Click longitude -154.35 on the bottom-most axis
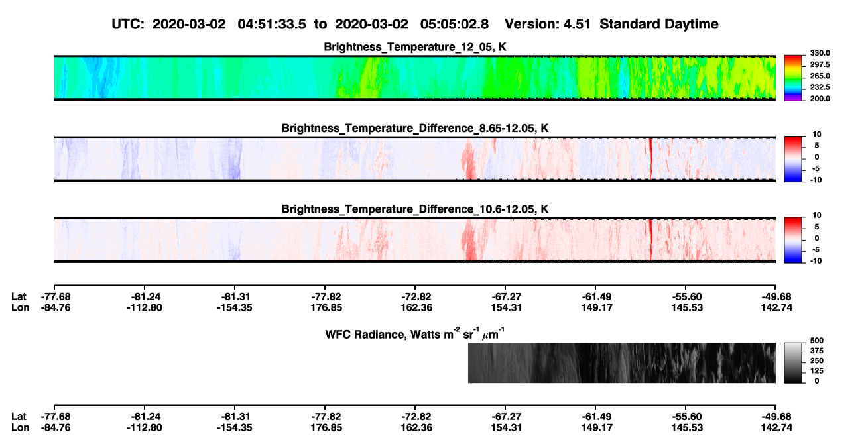Image resolution: width=862 pixels, height=442 pixels. (234, 427)
